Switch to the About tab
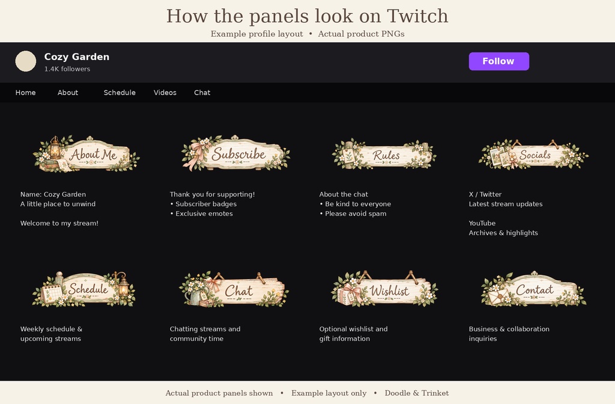 (x=68, y=93)
